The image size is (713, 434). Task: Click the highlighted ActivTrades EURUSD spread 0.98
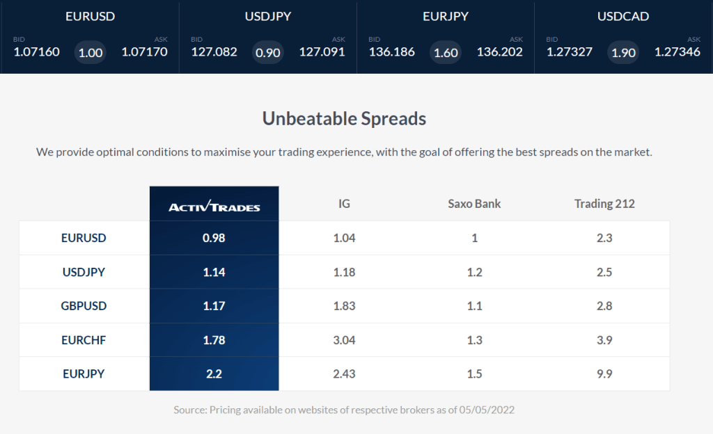(214, 238)
